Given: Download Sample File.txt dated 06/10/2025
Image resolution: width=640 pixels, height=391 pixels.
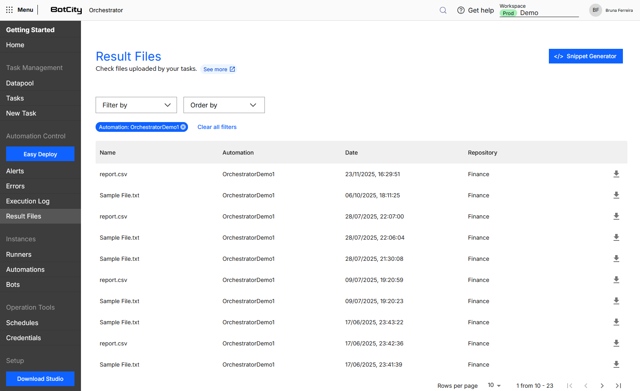Looking at the screenshot, I should pyautogui.click(x=616, y=195).
